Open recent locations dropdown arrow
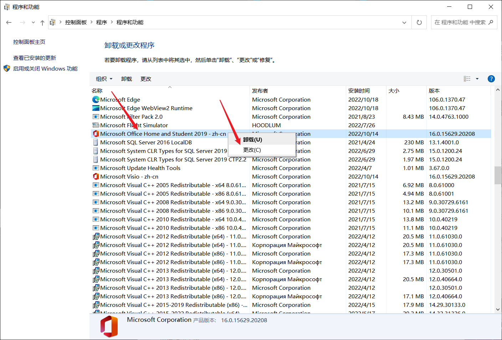Viewport: 502px width, 340px height. tap(33, 22)
